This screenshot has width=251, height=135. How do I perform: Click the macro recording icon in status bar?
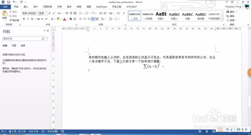tap(62, 131)
